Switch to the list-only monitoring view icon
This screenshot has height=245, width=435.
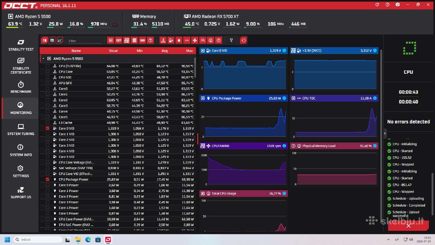click(x=44, y=40)
